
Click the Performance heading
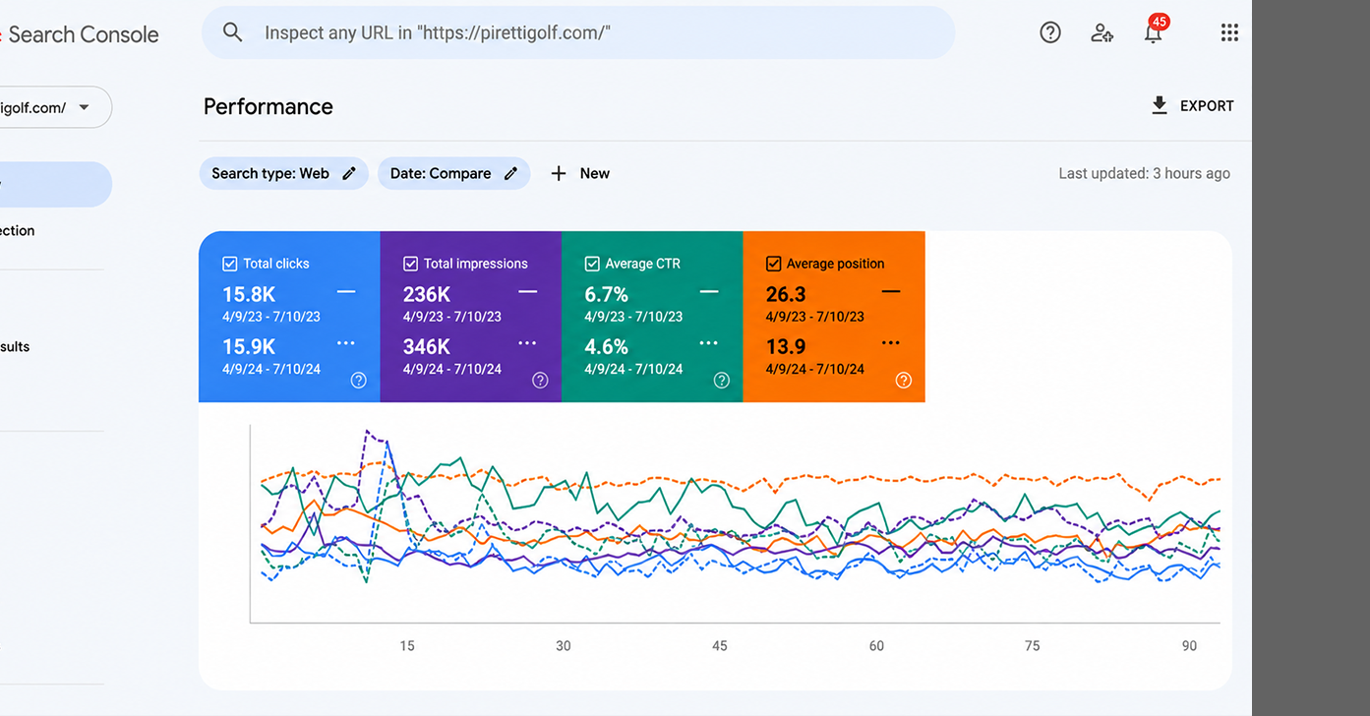(x=268, y=106)
